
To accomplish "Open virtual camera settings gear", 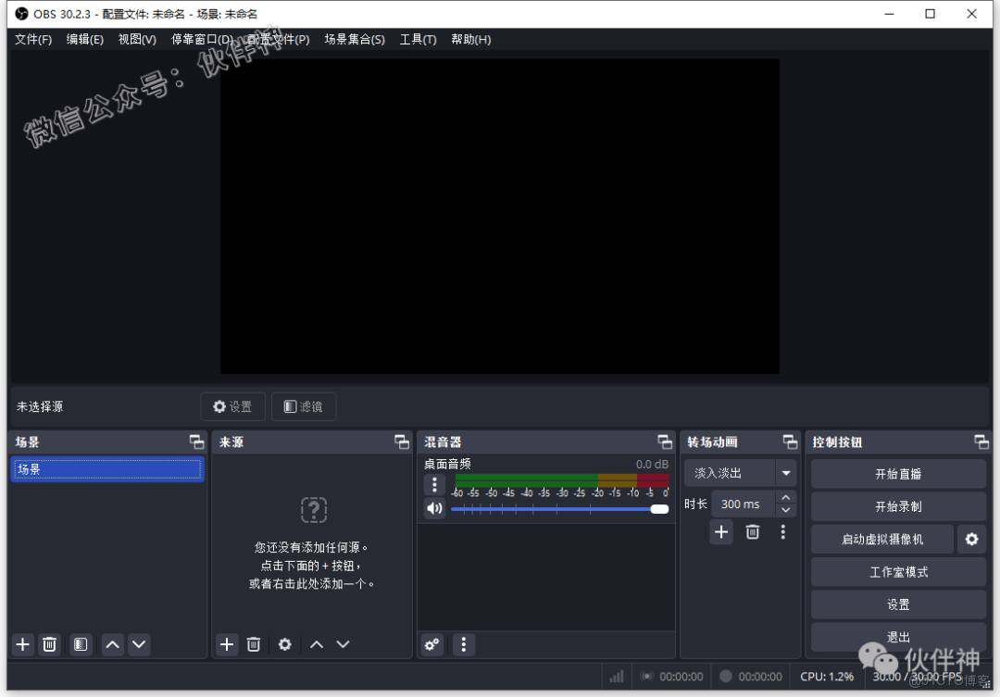I will pos(971,538).
